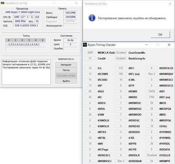
Task: Click the blue information icon in dialog
Action: point(92,18)
